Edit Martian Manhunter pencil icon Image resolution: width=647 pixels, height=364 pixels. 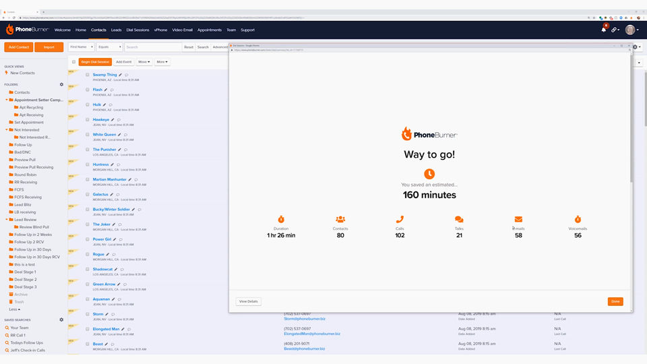click(x=129, y=179)
